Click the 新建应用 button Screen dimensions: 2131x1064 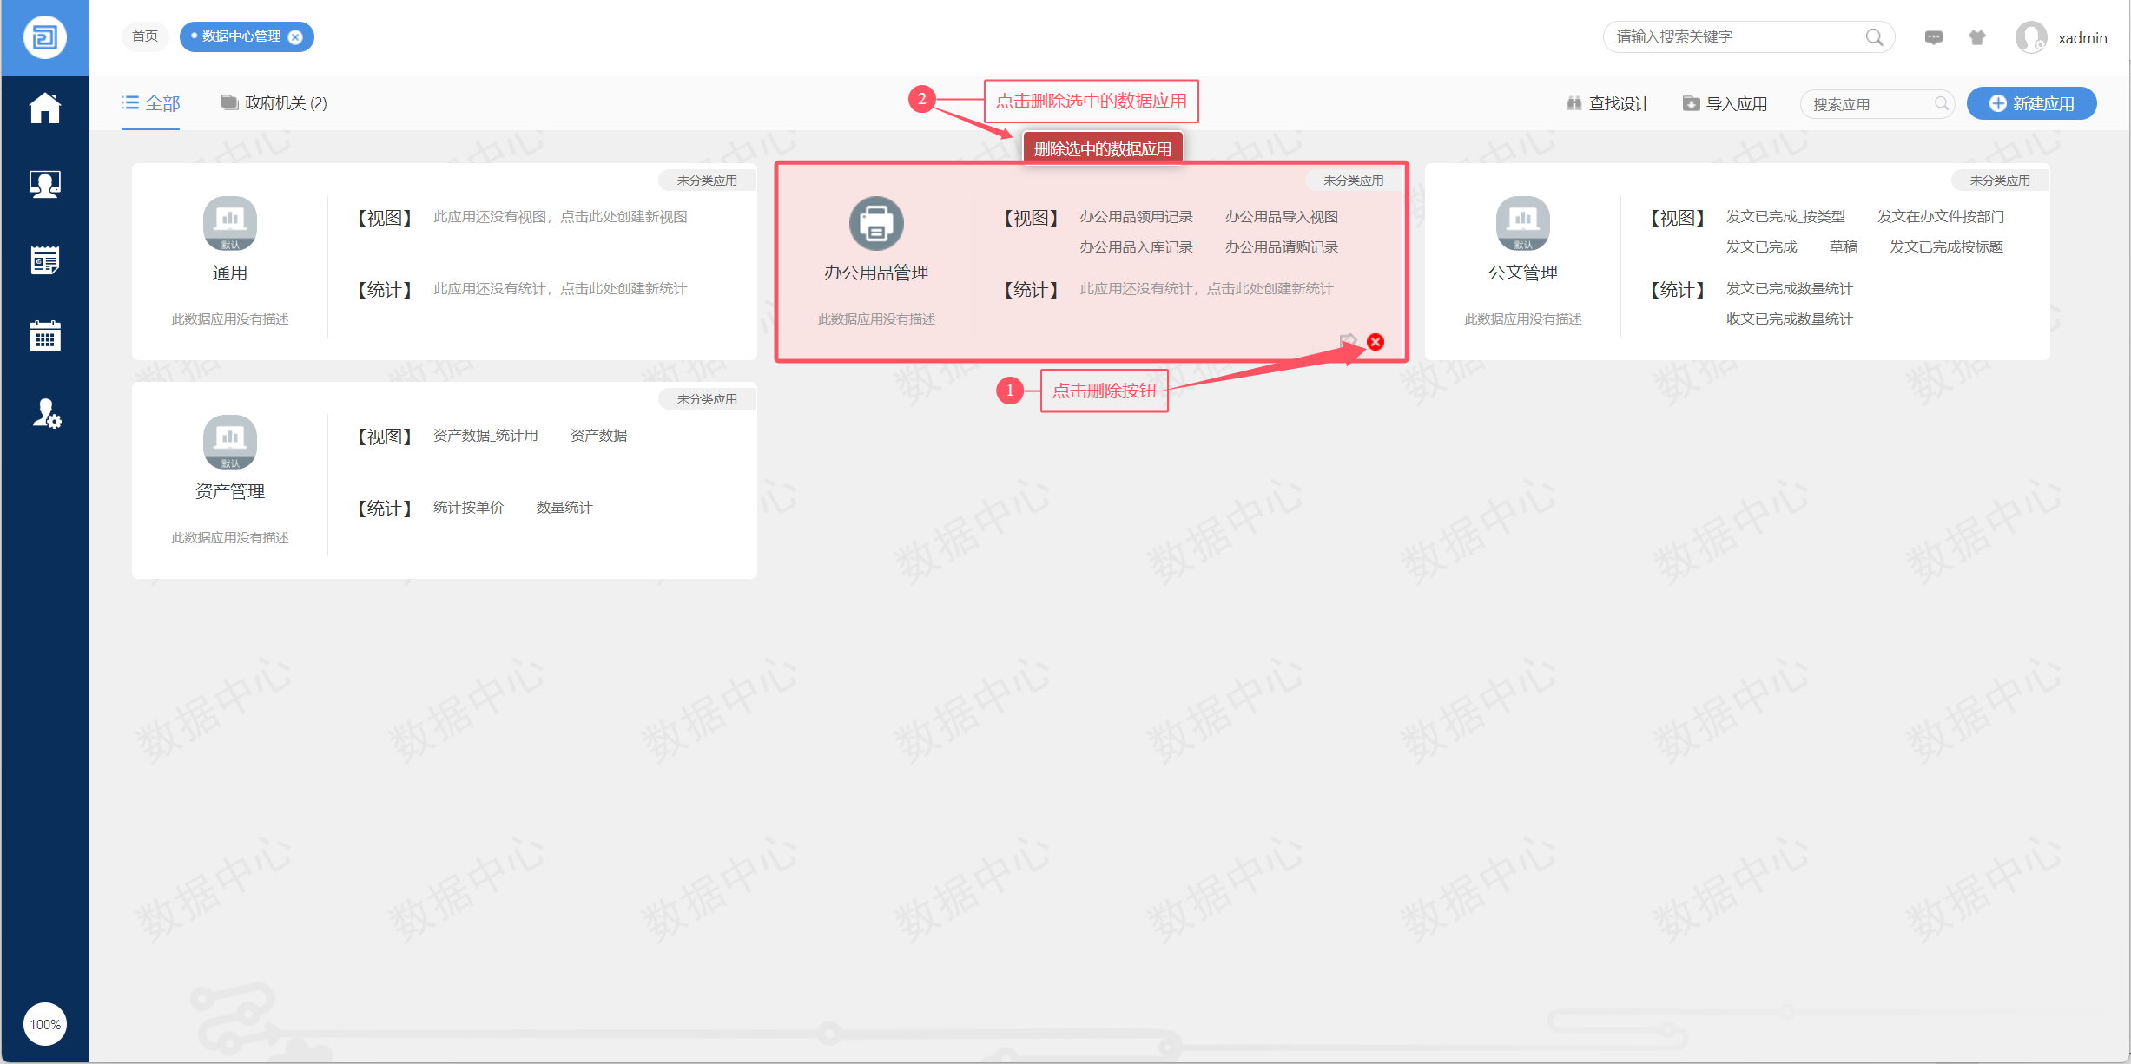(2031, 103)
